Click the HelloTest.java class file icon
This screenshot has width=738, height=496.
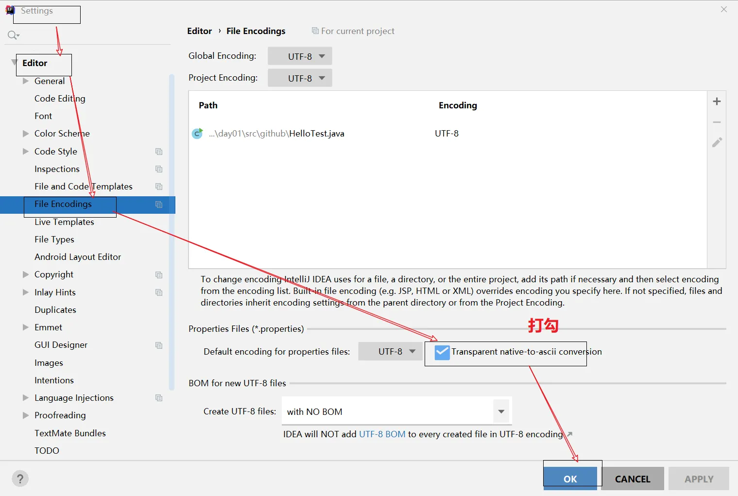point(197,134)
